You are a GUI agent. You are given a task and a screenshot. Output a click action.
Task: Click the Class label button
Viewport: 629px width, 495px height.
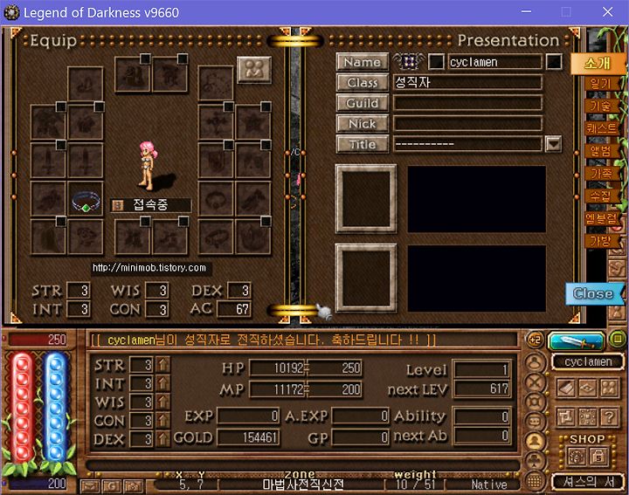pos(363,82)
